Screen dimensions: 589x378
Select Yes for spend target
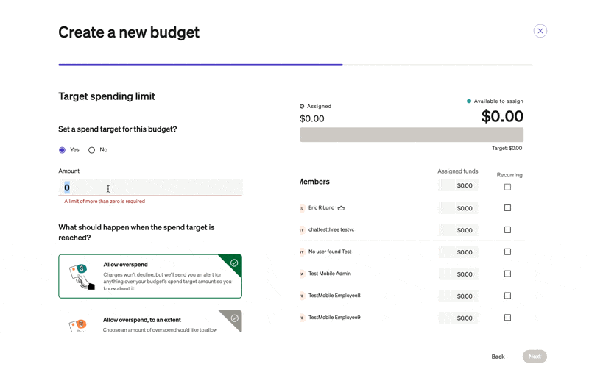63,150
